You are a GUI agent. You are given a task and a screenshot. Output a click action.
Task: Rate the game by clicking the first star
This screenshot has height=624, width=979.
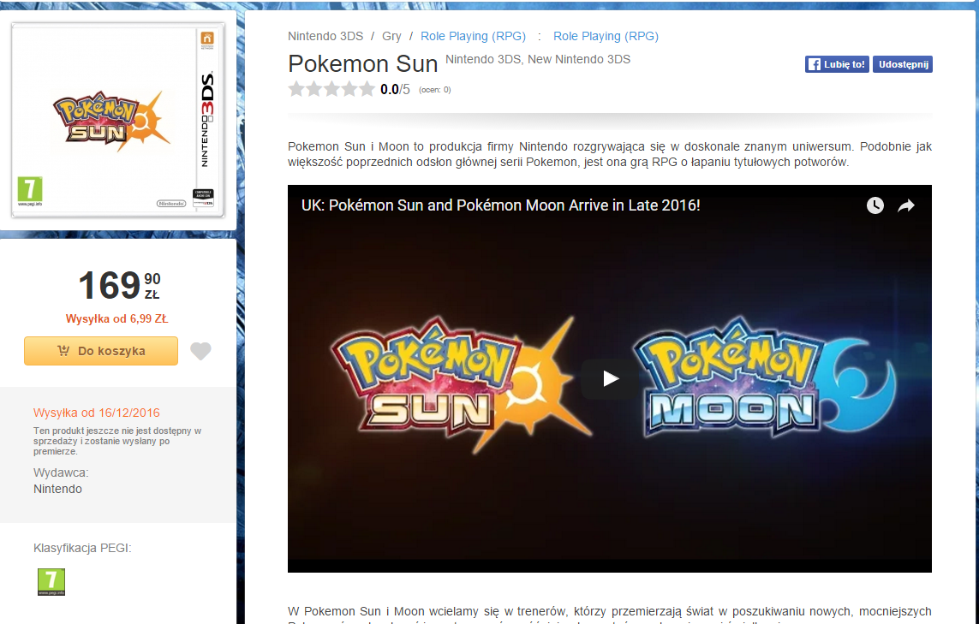pyautogui.click(x=296, y=88)
